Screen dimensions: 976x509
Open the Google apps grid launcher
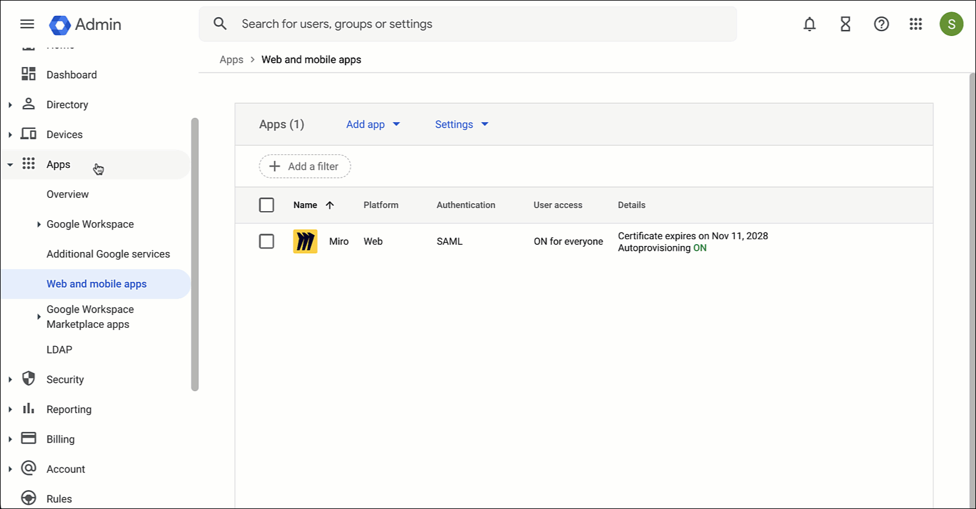916,24
